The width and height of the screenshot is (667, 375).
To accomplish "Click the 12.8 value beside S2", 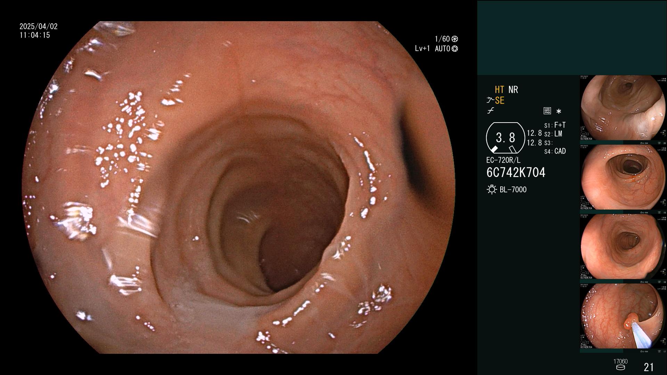I will (x=534, y=133).
